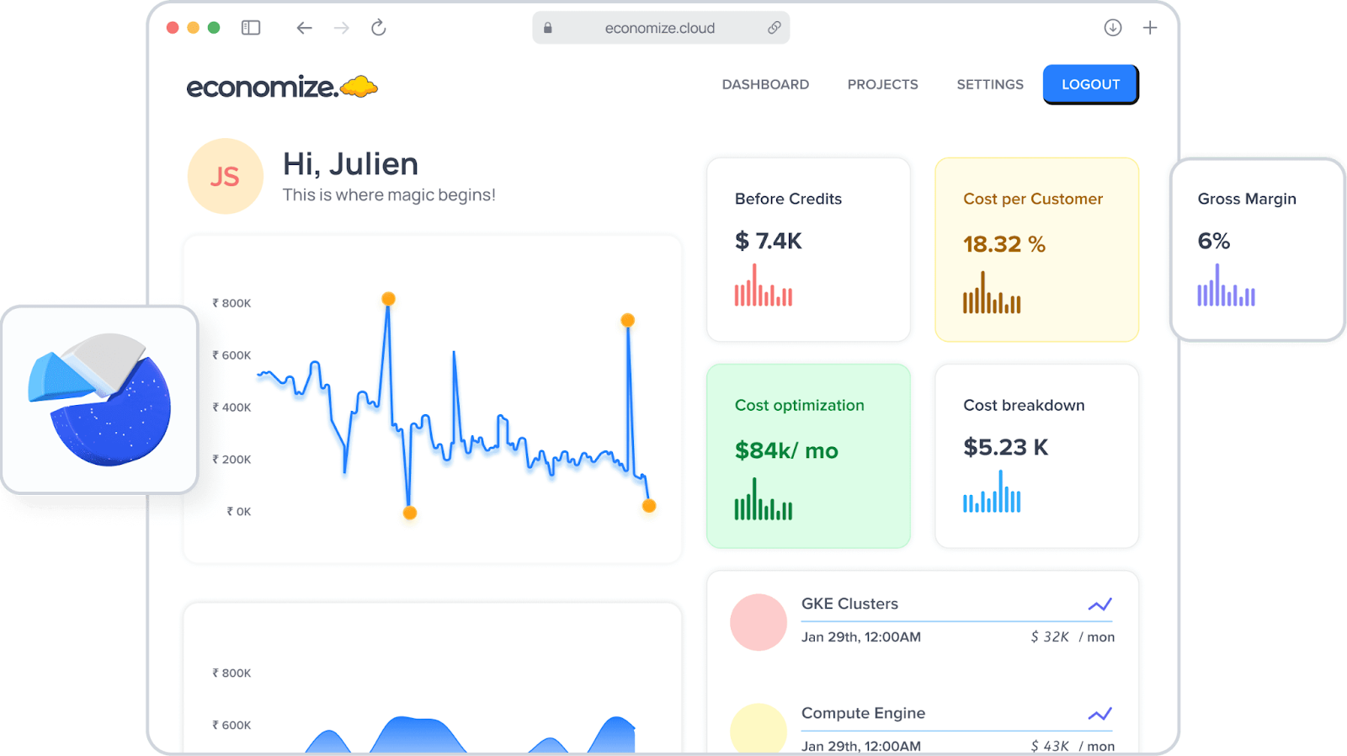Viewport: 1347px width, 756px height.
Task: Click the economize wordmark text
Action: 262,87
